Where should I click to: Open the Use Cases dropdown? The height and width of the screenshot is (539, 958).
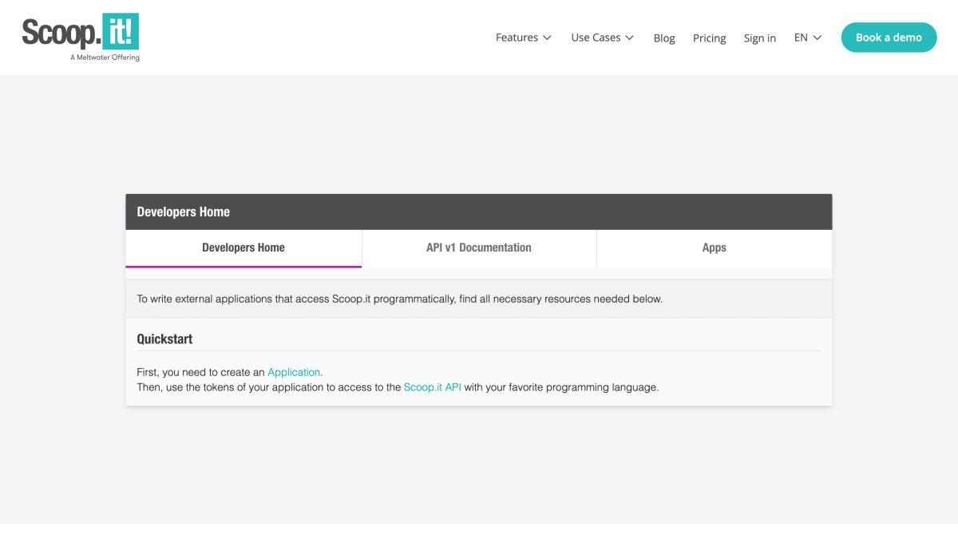click(603, 38)
